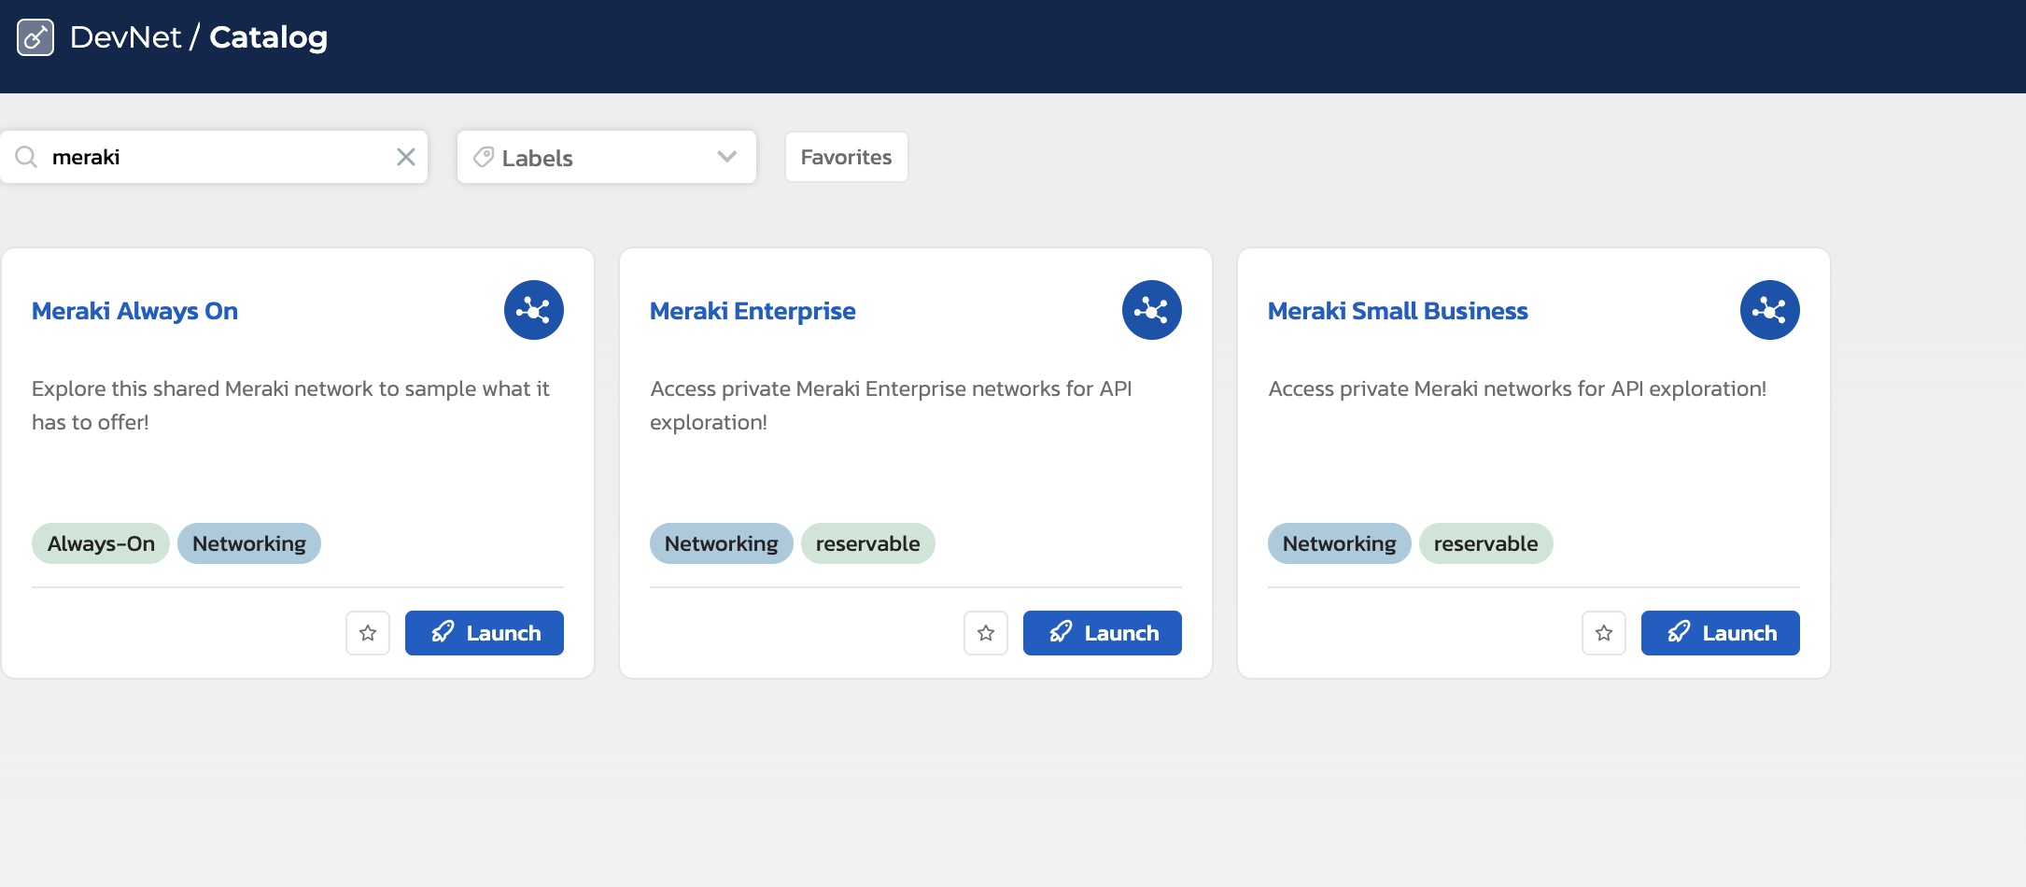Click the network icon on Meraki Small Business card

tap(1769, 309)
